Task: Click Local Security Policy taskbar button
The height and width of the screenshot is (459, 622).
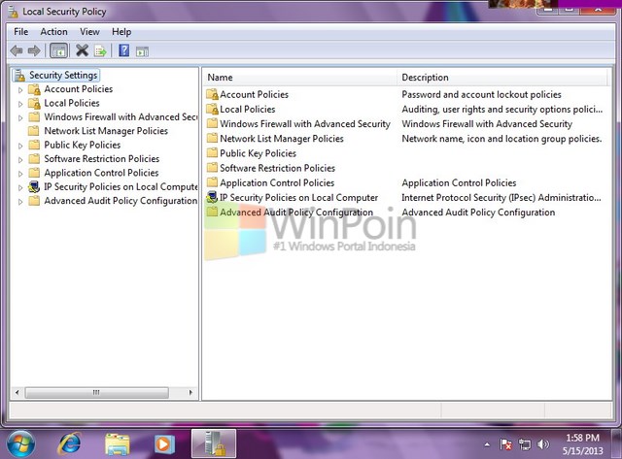Action: tap(214, 443)
